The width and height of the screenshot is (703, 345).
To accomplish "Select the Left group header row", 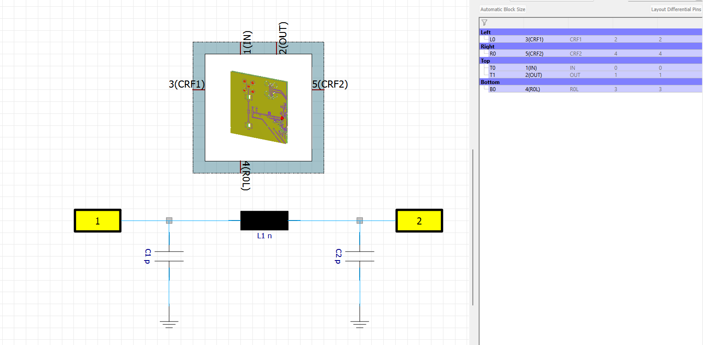I will coord(590,32).
